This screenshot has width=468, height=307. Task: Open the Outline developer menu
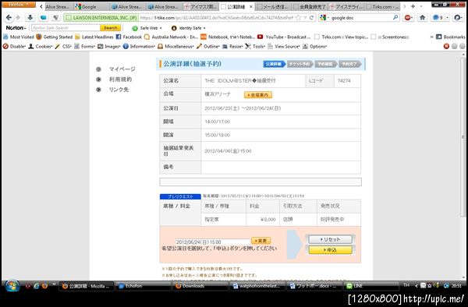[x=208, y=46]
